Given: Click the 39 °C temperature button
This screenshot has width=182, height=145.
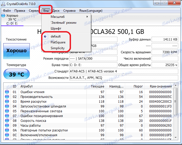Looking at the screenshot, I should [17, 74].
